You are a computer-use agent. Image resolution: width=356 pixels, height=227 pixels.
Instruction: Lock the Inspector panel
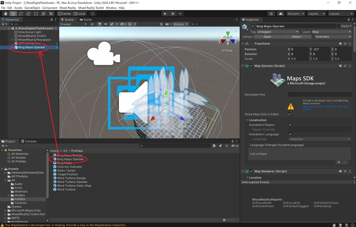349,20
